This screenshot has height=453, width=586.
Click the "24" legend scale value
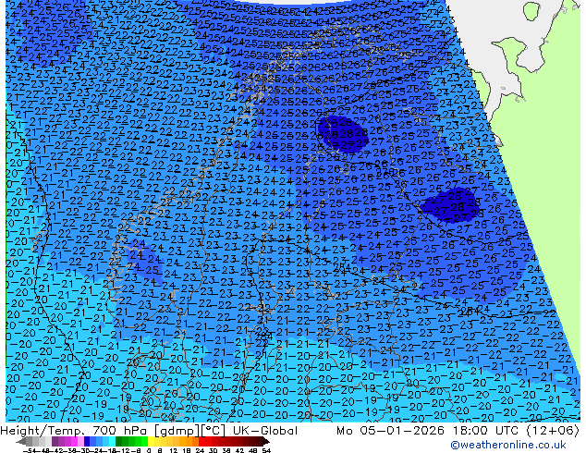click(201, 450)
